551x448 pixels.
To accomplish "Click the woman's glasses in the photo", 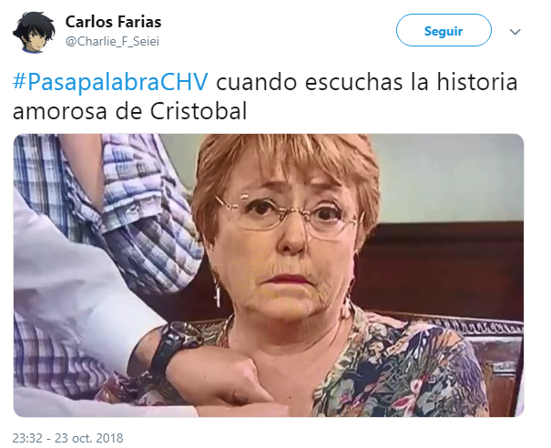I will click(x=288, y=215).
